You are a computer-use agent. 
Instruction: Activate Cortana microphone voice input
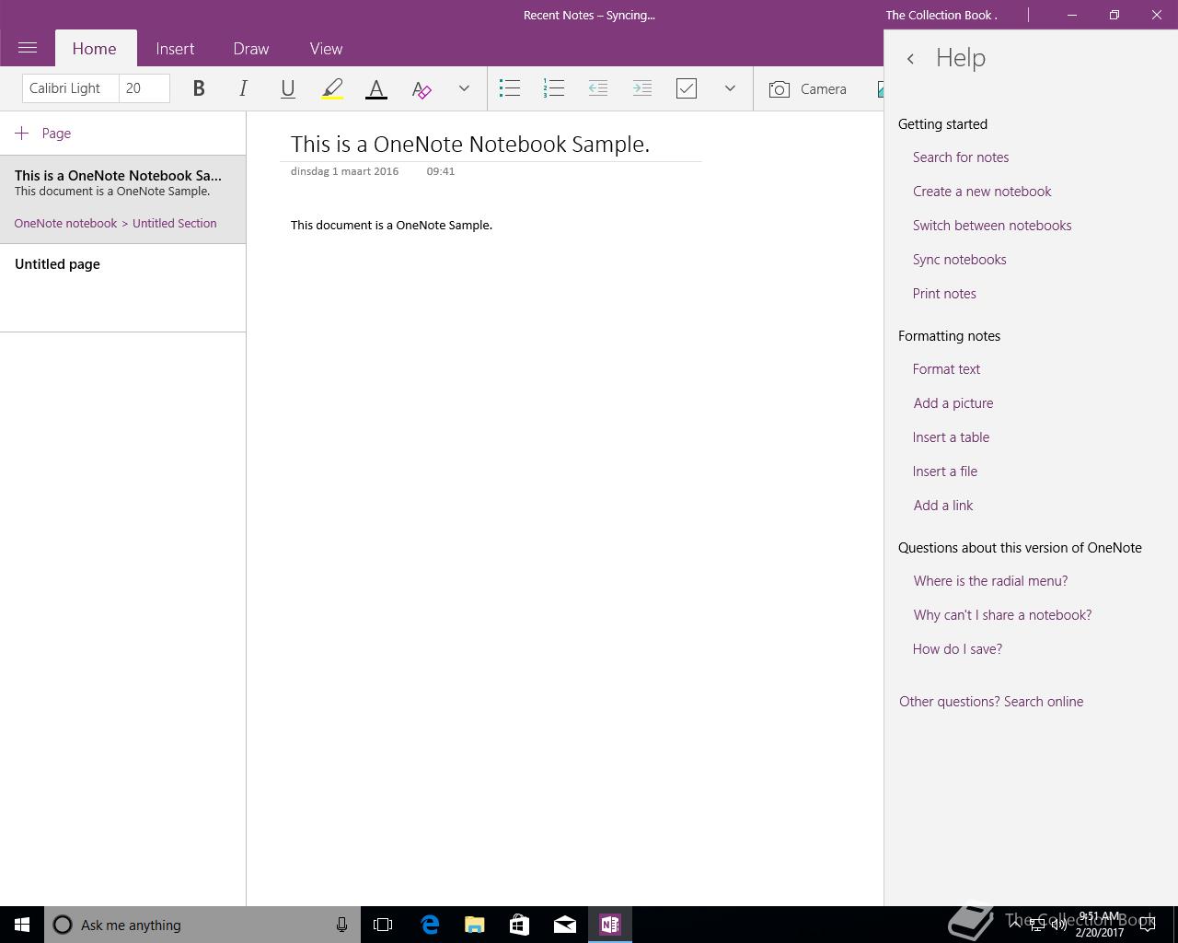341,925
